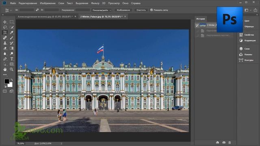Open the Коррекция adjustments panel
The width and height of the screenshot is (260, 146).
247,41
